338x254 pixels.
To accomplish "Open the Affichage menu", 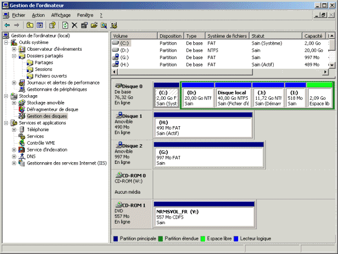I will click(x=61, y=15).
